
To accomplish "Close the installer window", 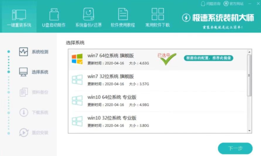I will [x=258, y=4].
